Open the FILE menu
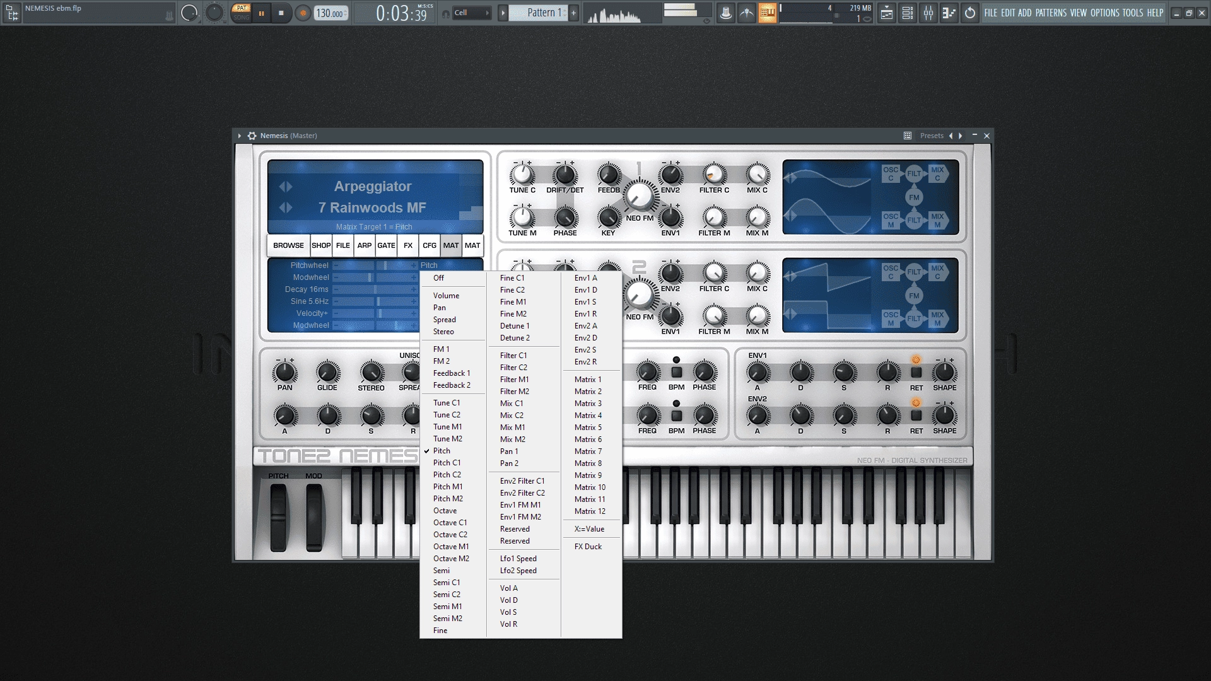This screenshot has width=1211, height=681. (991, 13)
